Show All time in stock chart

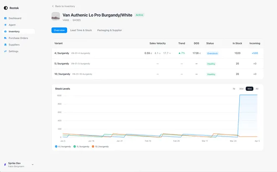pos(257,89)
